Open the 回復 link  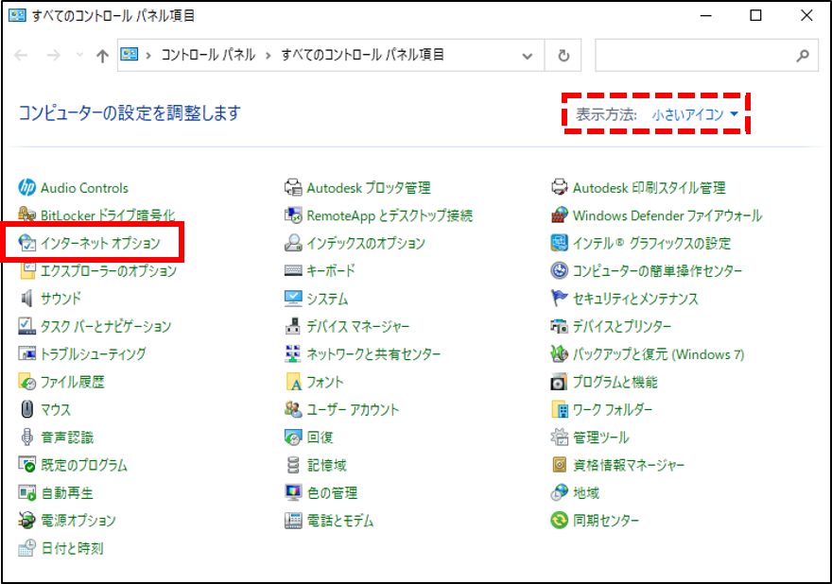click(320, 438)
